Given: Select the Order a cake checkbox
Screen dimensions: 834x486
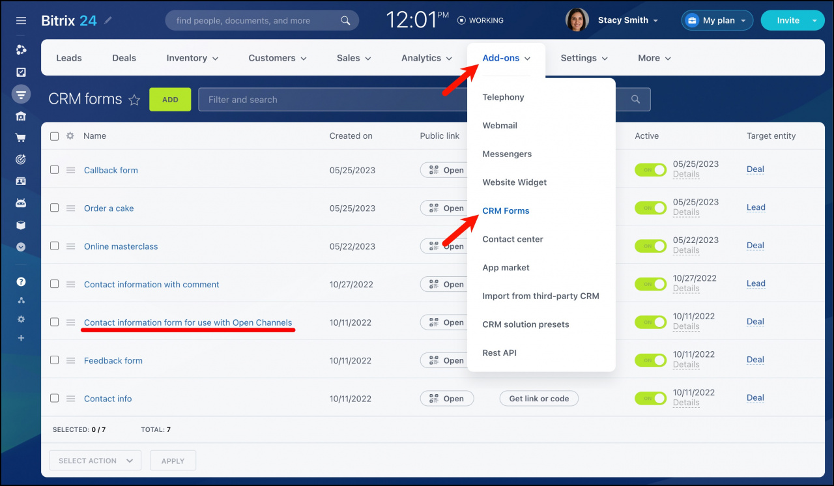Looking at the screenshot, I should pos(54,208).
